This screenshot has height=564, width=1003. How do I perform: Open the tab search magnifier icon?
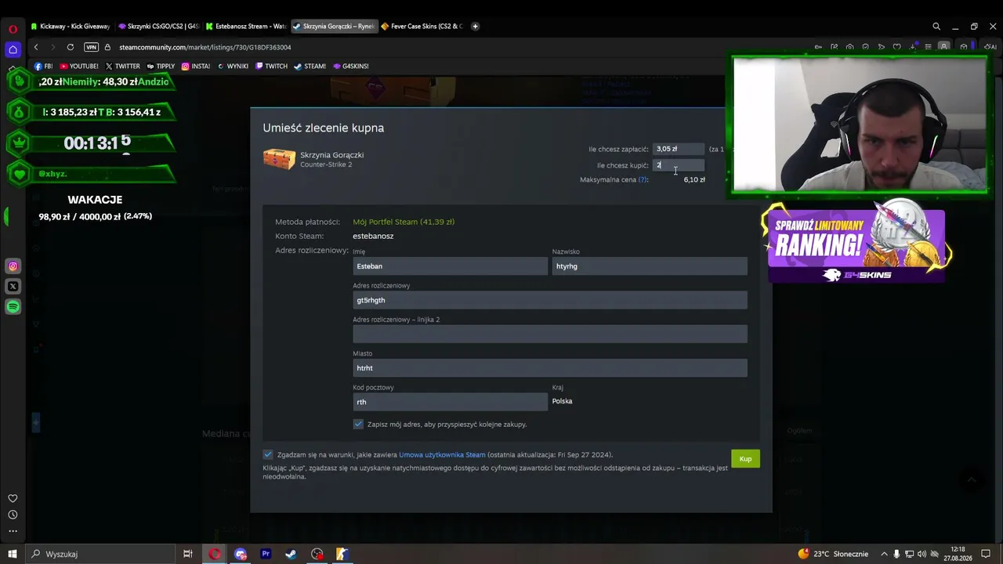[x=936, y=26]
